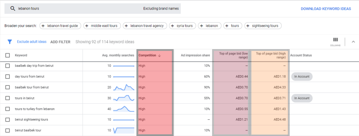The image size is (359, 136).
Task: Sort by Competition column header
Action: [147, 55]
